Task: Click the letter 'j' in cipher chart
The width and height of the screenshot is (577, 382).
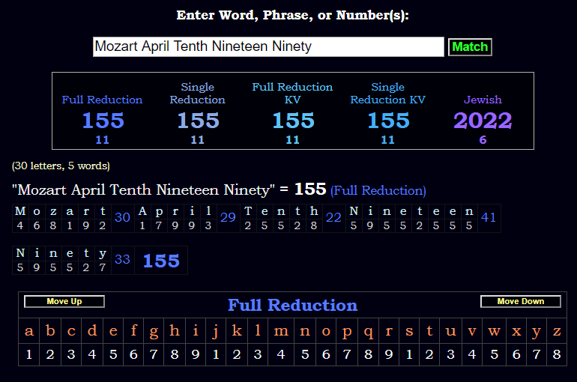Action: [x=216, y=331]
